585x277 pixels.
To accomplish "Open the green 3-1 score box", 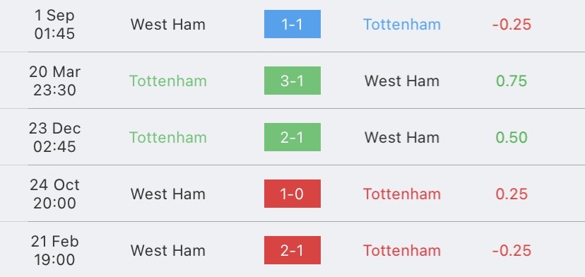I will point(292,81).
